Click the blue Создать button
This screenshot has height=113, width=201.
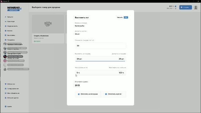coord(186,7)
